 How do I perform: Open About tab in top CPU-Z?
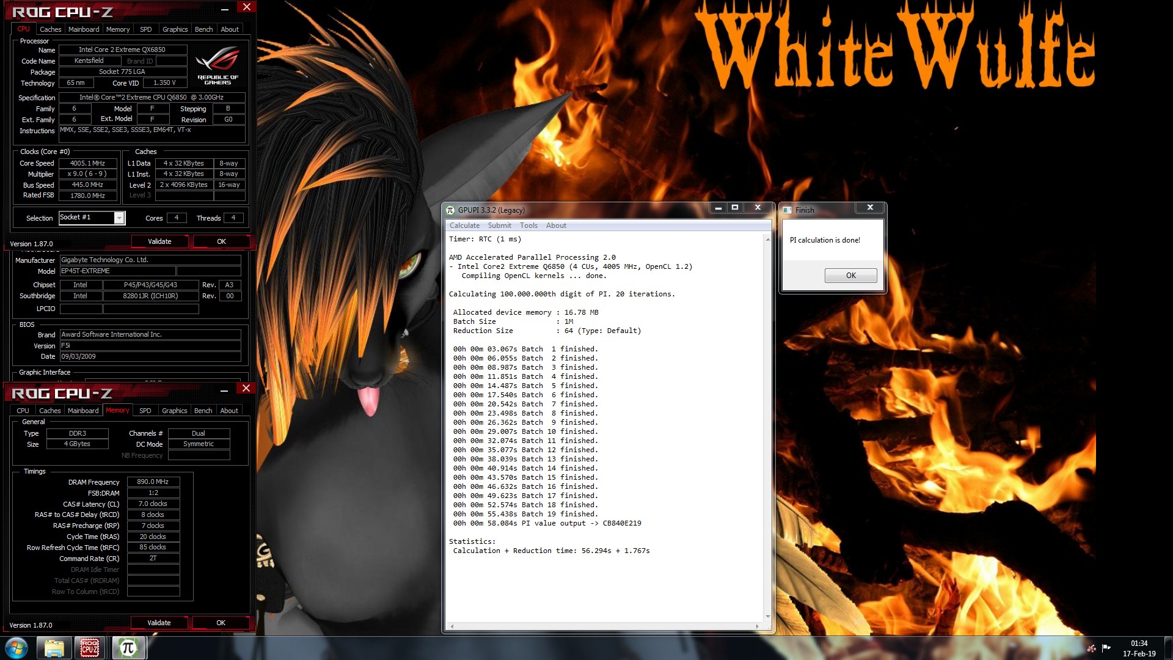pyautogui.click(x=230, y=29)
